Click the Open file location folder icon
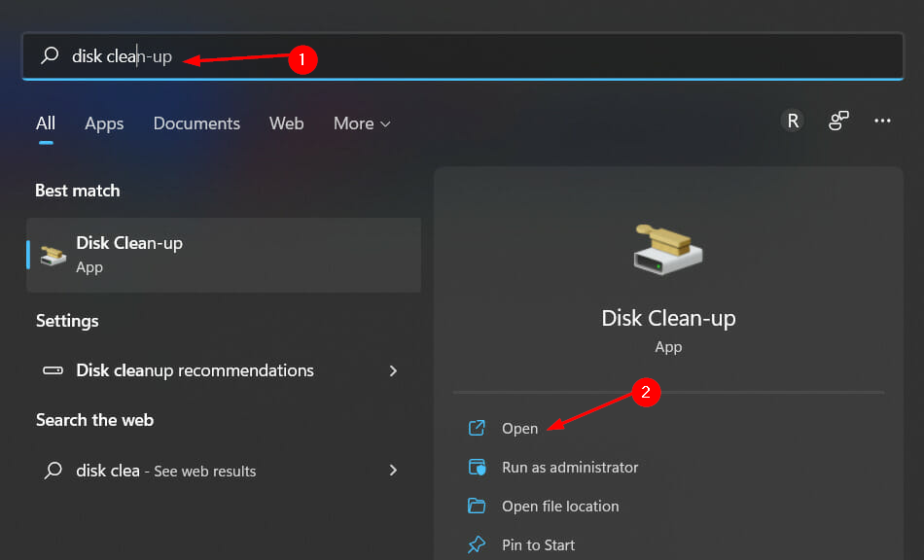The height and width of the screenshot is (560, 924). 477,506
